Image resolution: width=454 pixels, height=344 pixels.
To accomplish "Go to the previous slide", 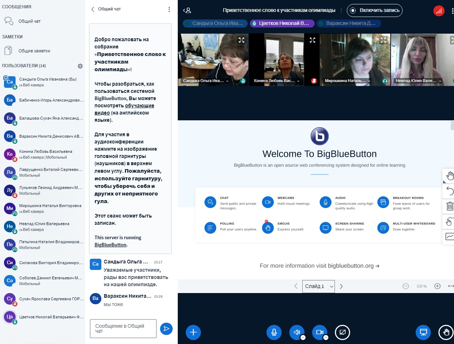I will (296, 286).
